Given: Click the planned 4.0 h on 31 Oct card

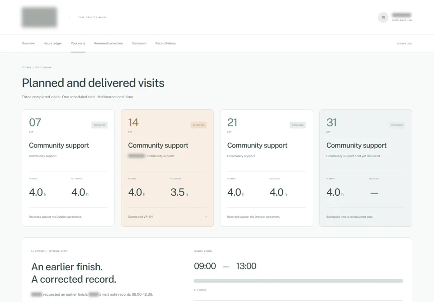Looking at the screenshot, I should [335, 192].
